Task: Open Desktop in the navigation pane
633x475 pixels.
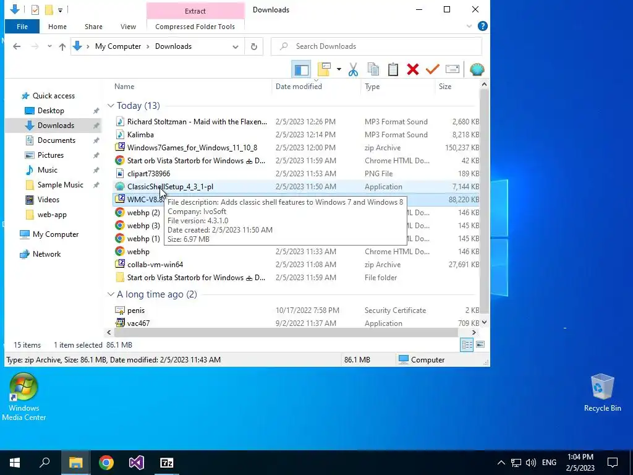Action: tap(51, 111)
